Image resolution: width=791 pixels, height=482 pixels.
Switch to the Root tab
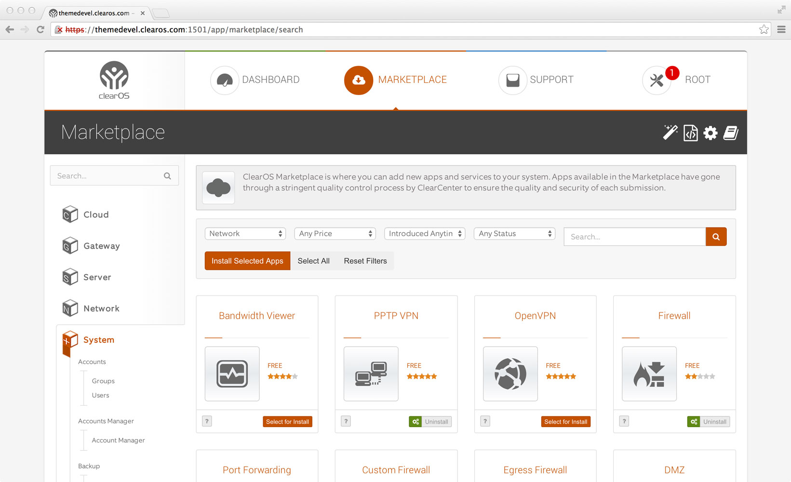coord(676,80)
